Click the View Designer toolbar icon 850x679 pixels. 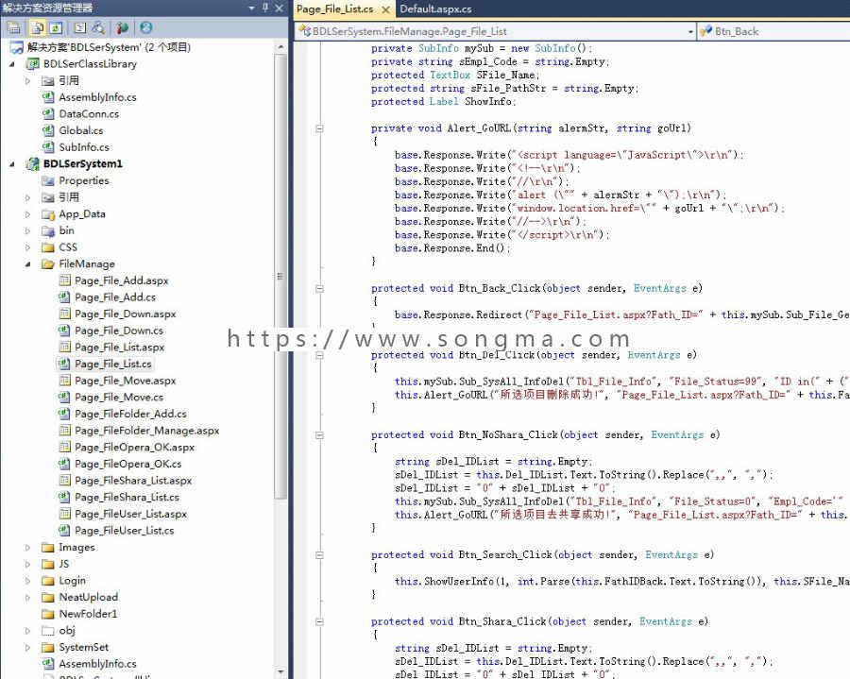(98, 27)
